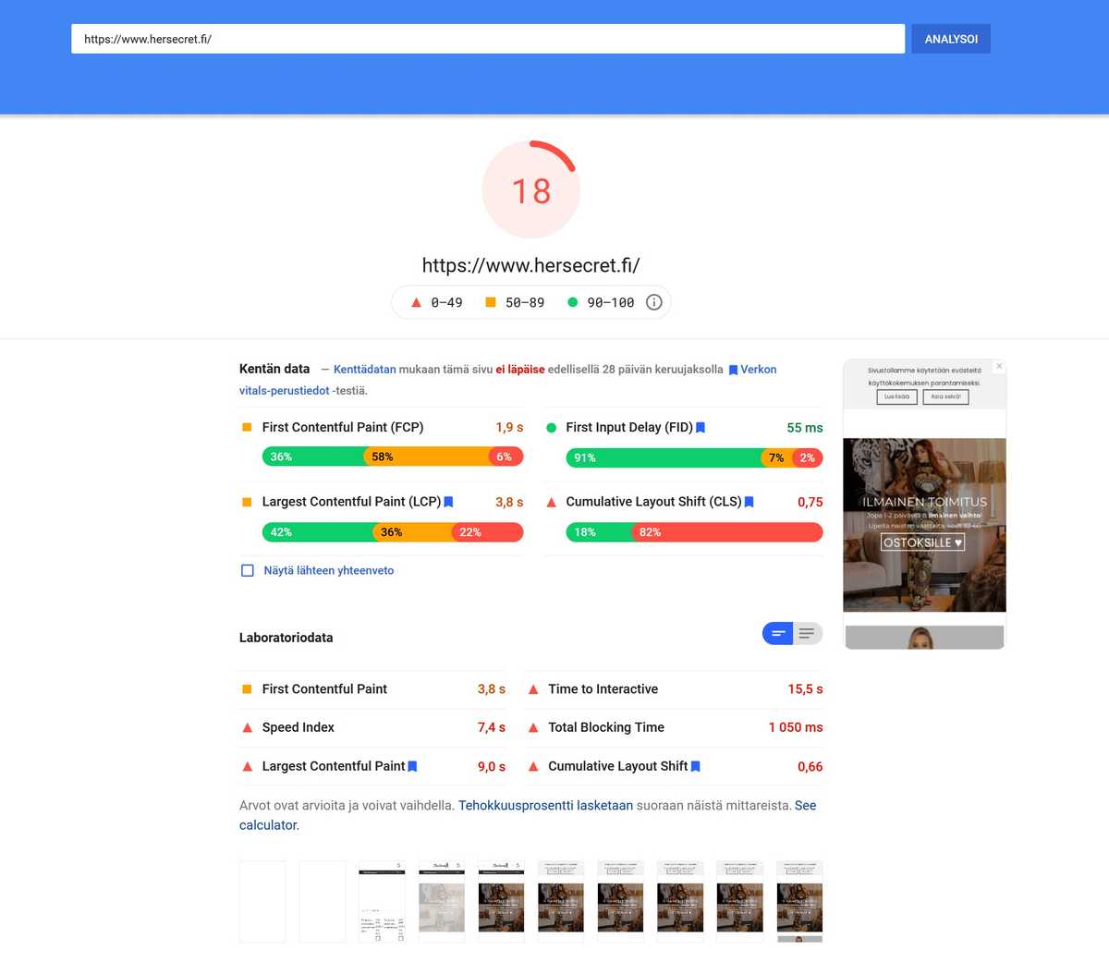Image resolution: width=1109 pixels, height=962 pixels.
Task: Click the Tehokkuusprosentti lasketaan link
Action: coord(545,805)
